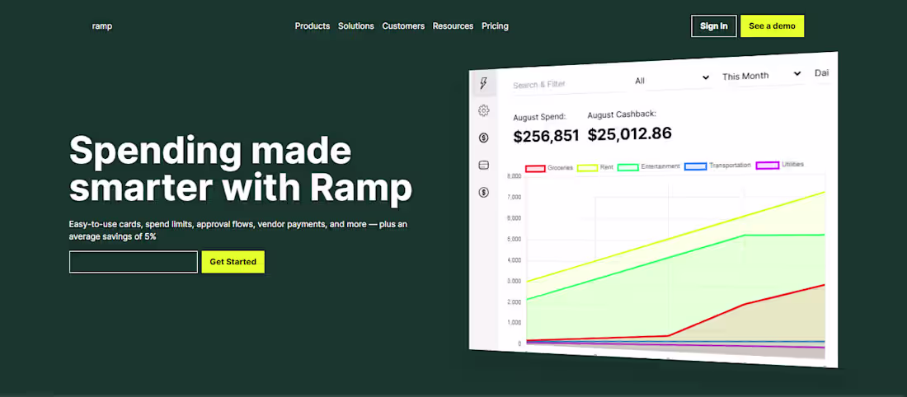Viewport: 907px width, 397px height.
Task: Click the 8,000 y-axis label
Action: [514, 176]
